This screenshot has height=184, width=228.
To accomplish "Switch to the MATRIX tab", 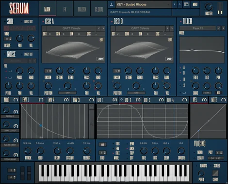I will tap(82, 9).
